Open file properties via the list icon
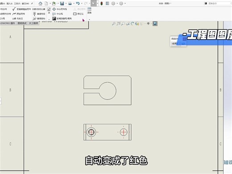 point(108,4)
